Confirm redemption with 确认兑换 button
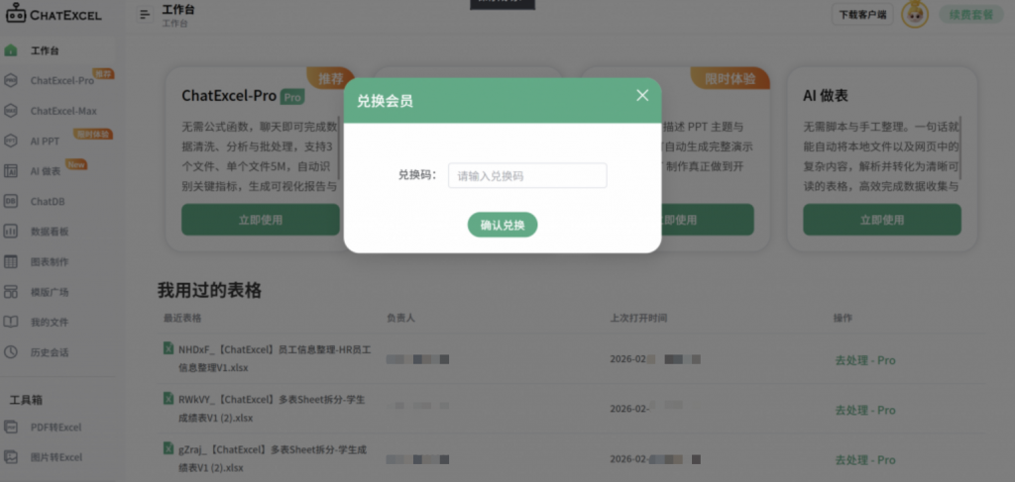 click(503, 225)
